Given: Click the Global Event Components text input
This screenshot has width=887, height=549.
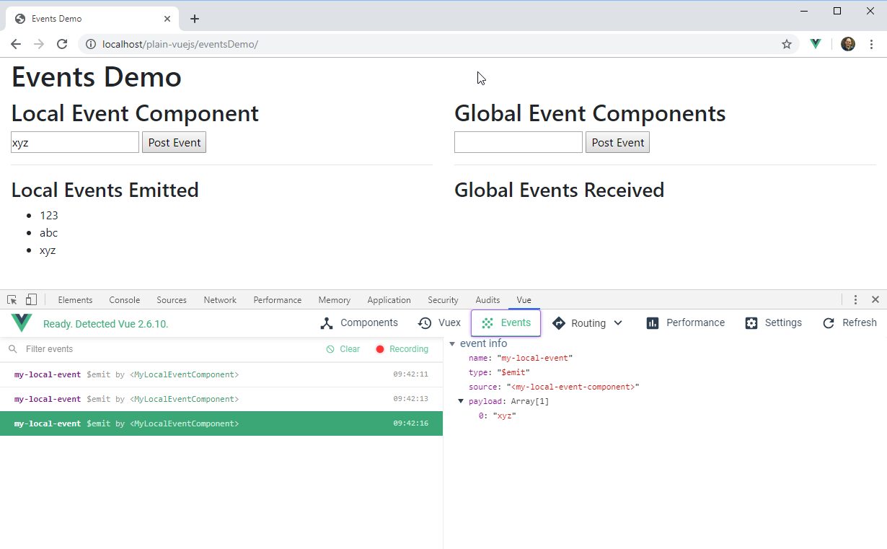Looking at the screenshot, I should [x=518, y=142].
